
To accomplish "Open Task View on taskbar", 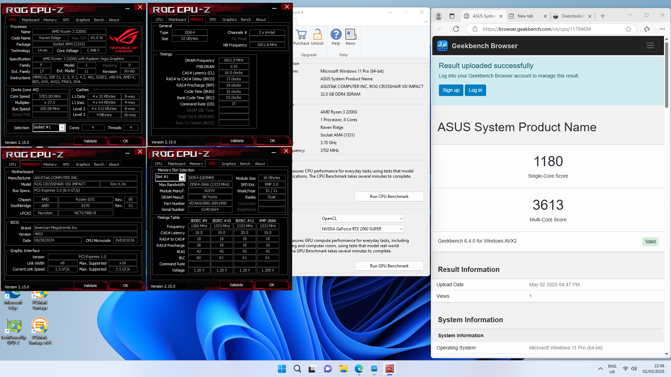I will point(312,369).
